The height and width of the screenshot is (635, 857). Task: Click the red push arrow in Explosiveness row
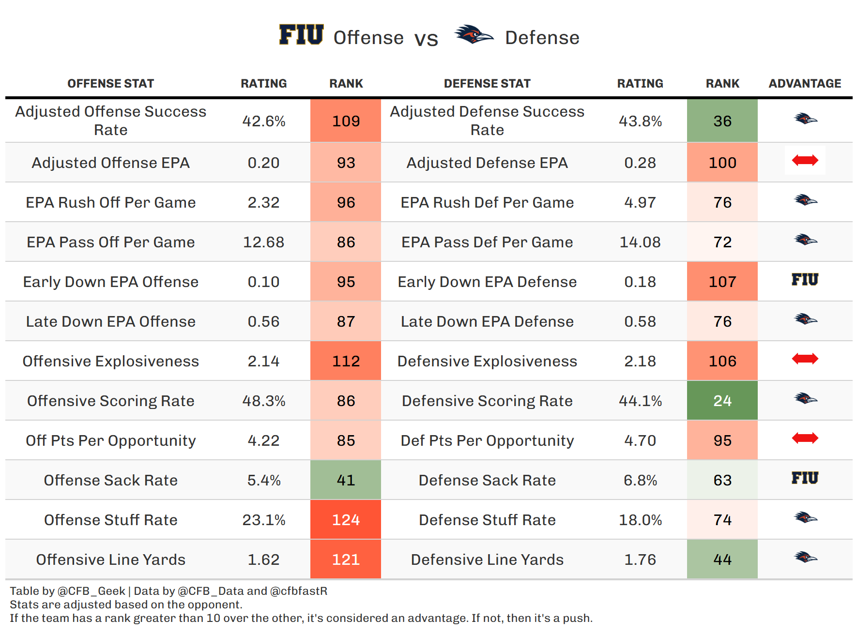pyautogui.click(x=805, y=359)
